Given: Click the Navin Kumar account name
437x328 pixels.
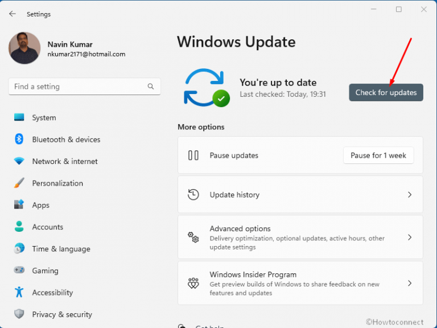Looking at the screenshot, I should [70, 44].
